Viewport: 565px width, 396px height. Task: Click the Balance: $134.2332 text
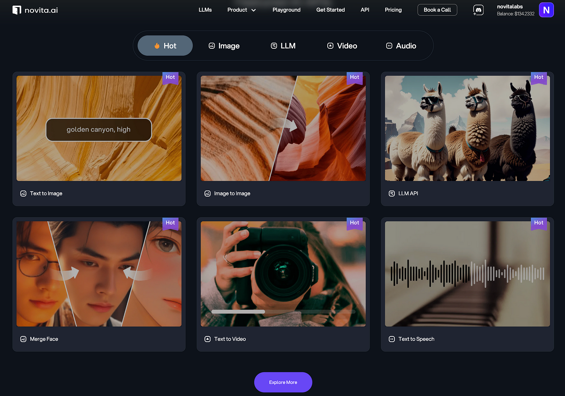point(516,14)
